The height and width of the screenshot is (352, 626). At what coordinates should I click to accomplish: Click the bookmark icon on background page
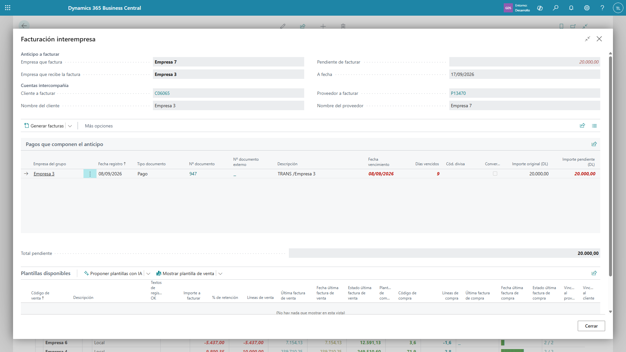[561, 26]
